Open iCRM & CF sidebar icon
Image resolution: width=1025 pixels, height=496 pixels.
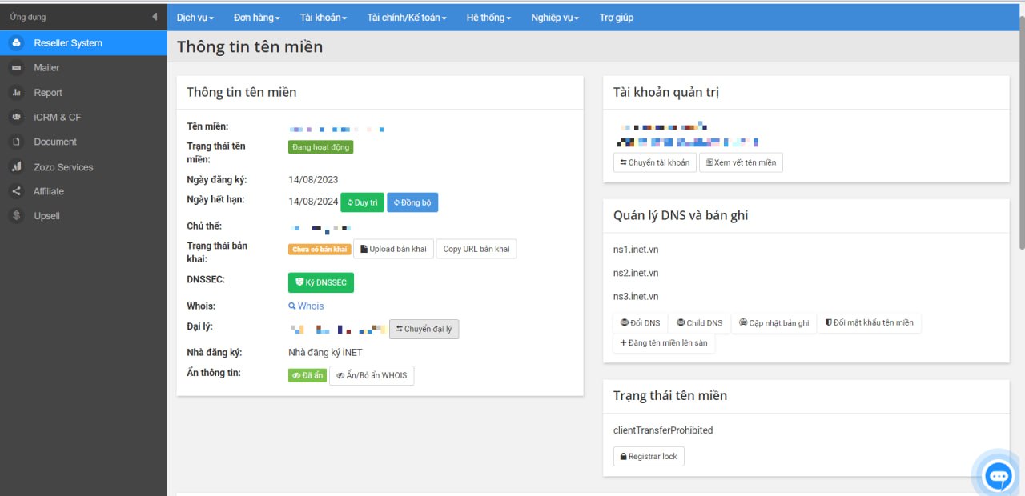16,117
